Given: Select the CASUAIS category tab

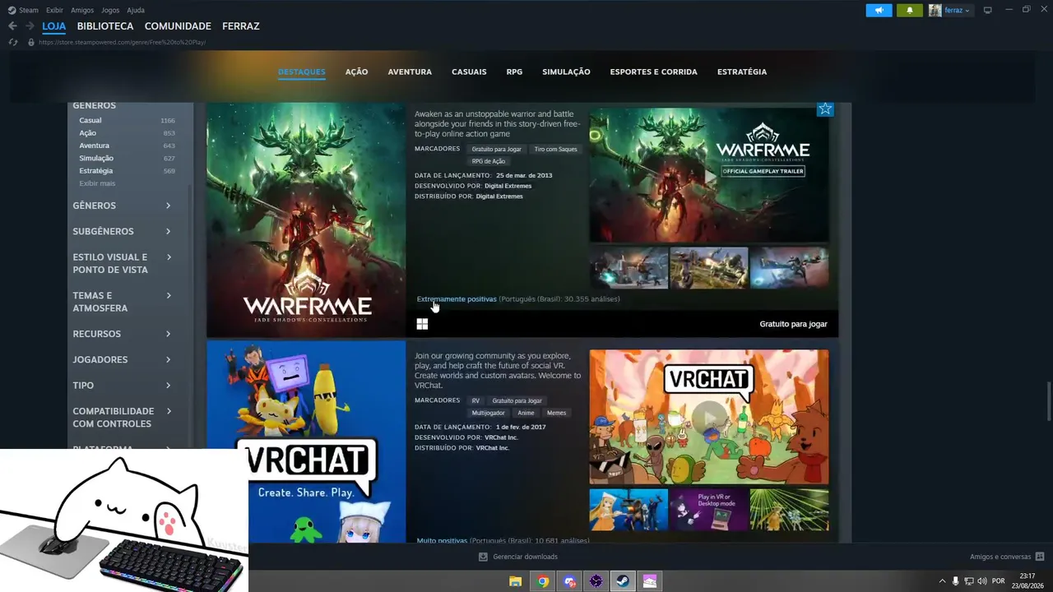Looking at the screenshot, I should coord(469,72).
